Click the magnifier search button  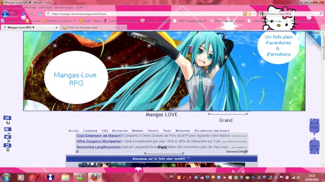pos(321,14)
